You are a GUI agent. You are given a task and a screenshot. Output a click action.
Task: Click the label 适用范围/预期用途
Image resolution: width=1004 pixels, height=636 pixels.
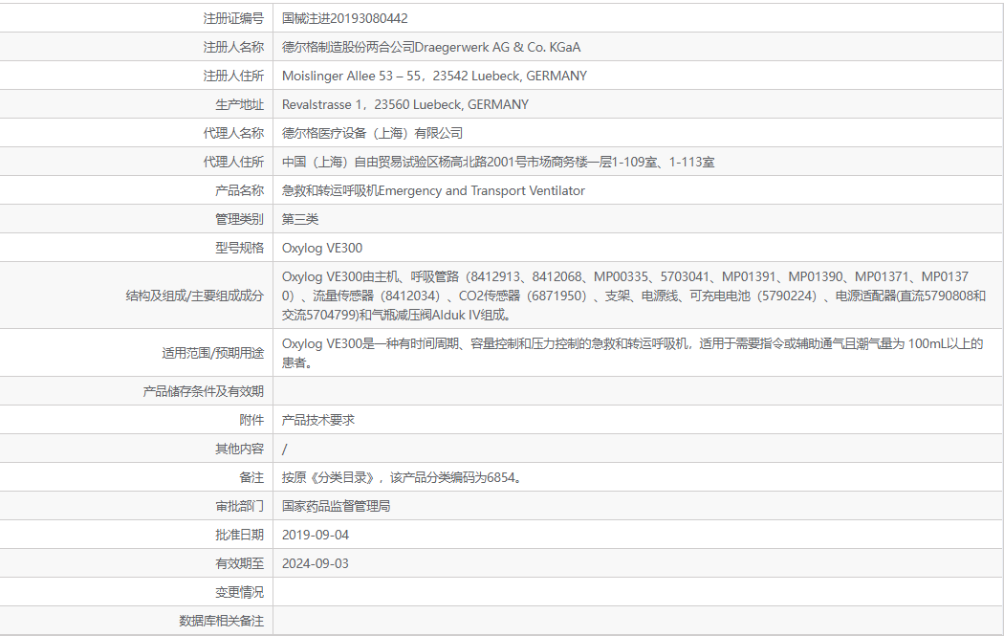coord(212,354)
